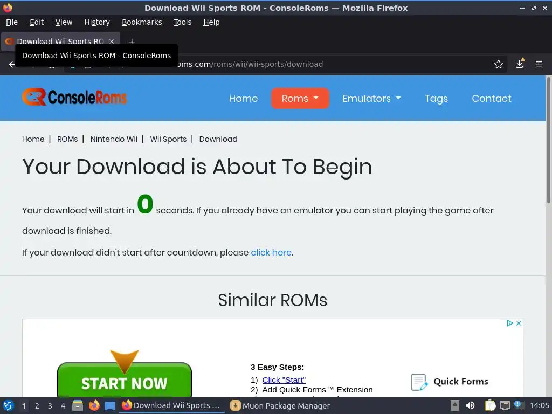Open the Tags page link
Screen dimensions: 552x414
coord(436,99)
